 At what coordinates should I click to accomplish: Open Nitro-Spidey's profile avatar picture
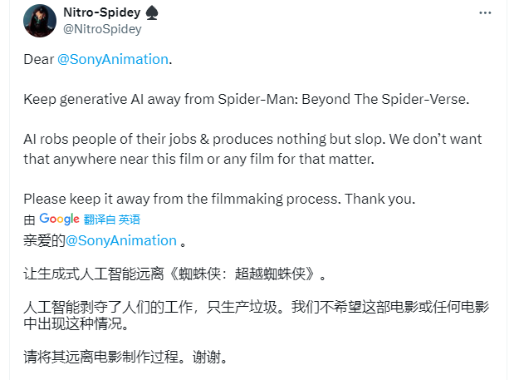[41, 21]
